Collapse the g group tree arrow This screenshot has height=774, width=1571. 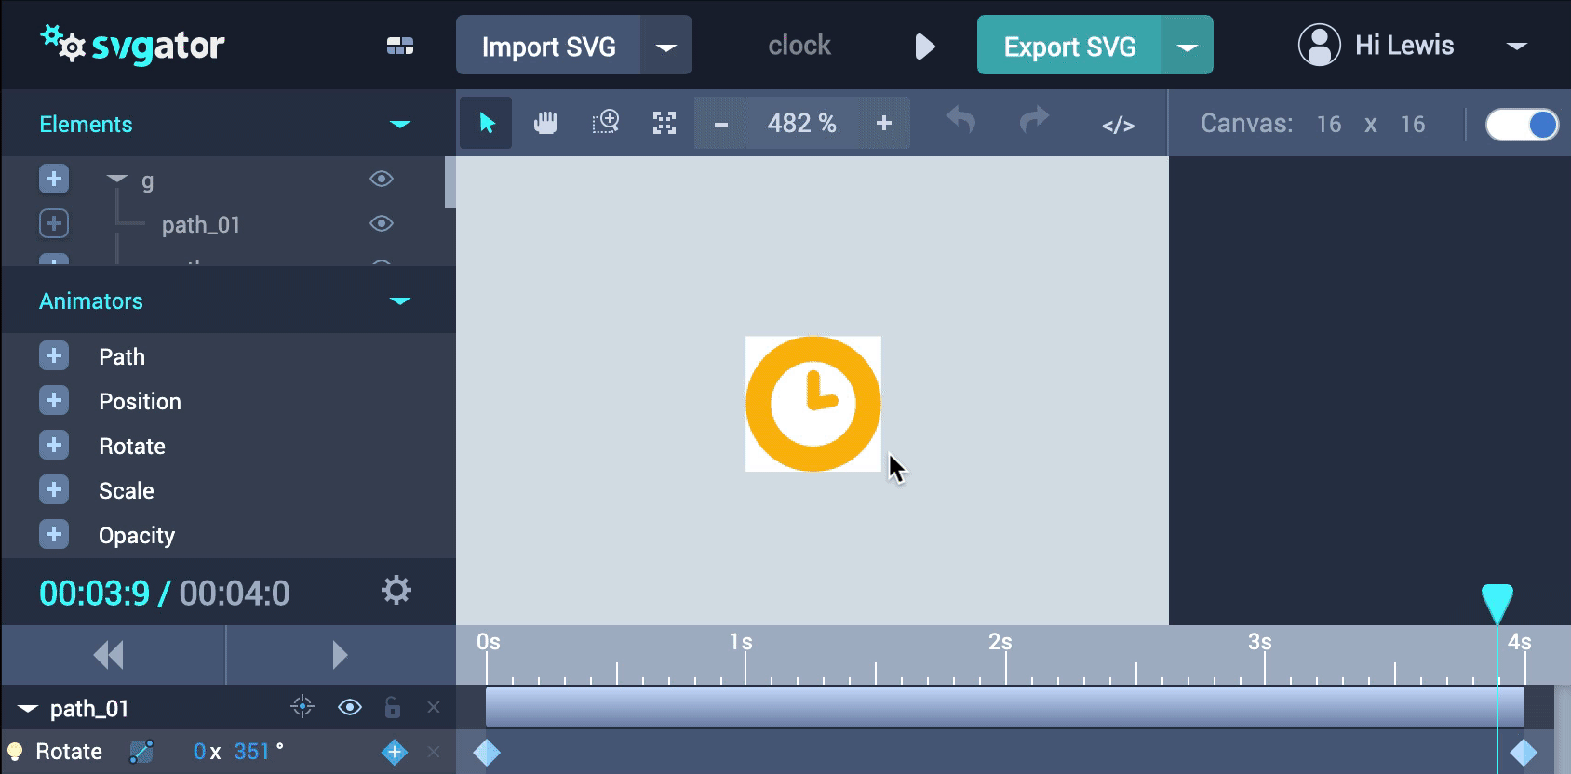coord(117,179)
